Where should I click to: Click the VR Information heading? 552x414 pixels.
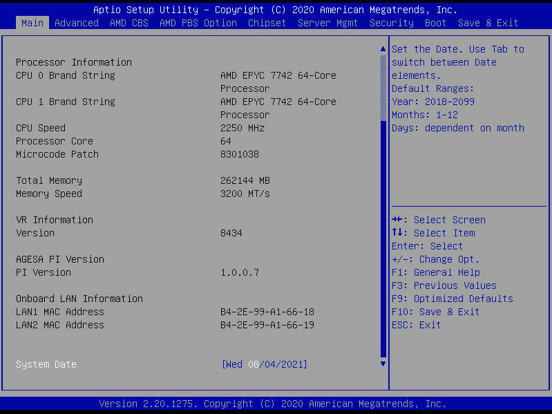[x=55, y=220]
